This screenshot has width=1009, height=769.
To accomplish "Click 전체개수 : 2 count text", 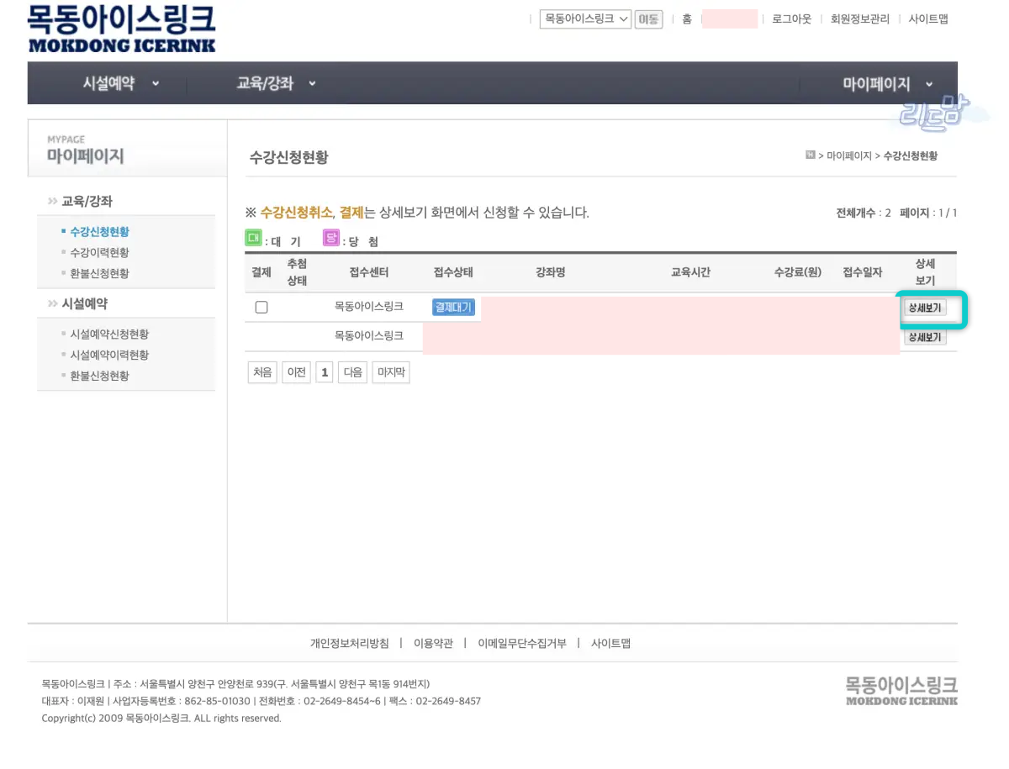I will (x=864, y=213).
